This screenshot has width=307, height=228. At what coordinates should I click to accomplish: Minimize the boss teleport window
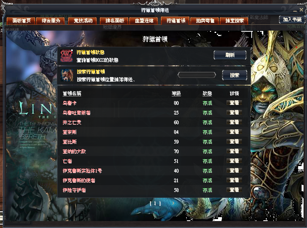click(295, 10)
